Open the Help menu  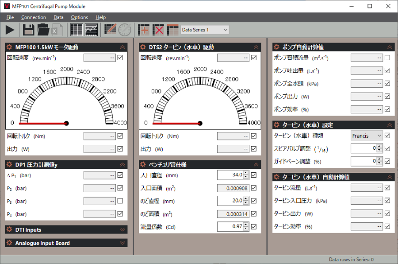[x=100, y=17]
